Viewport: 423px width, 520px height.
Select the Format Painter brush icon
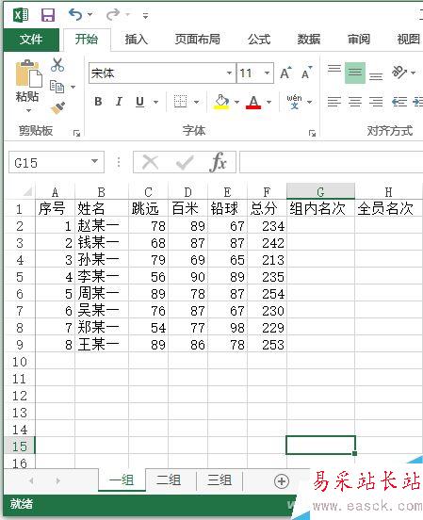pyautogui.click(x=57, y=108)
